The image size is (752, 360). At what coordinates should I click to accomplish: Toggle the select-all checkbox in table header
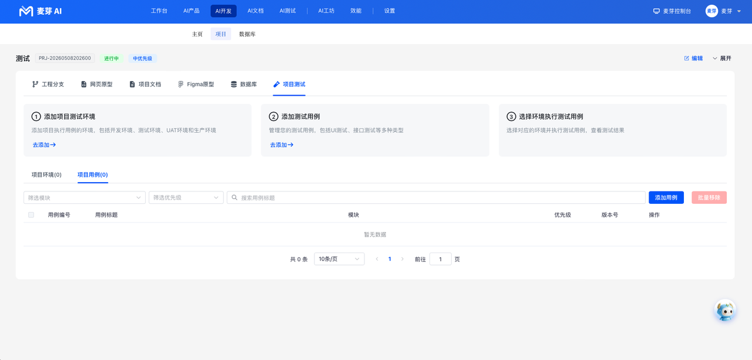click(x=31, y=215)
